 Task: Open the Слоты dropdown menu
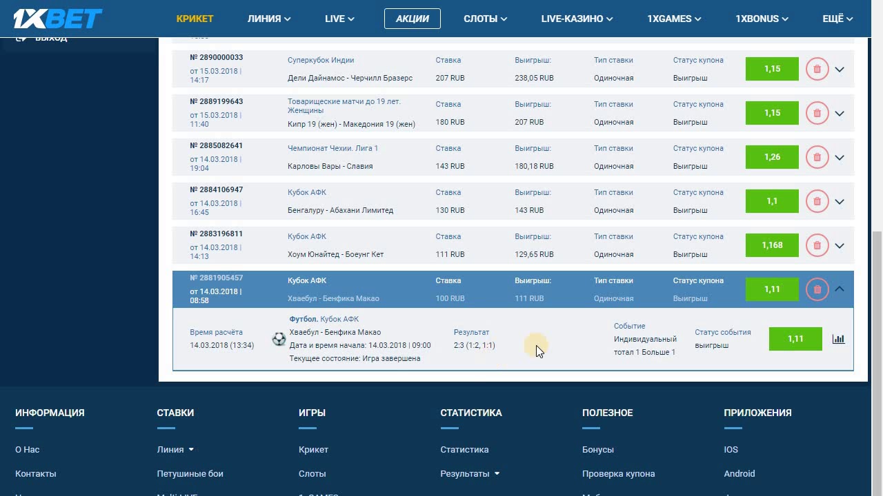pyautogui.click(x=485, y=19)
